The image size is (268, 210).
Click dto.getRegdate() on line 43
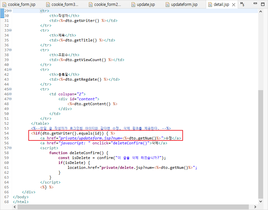click(83, 79)
